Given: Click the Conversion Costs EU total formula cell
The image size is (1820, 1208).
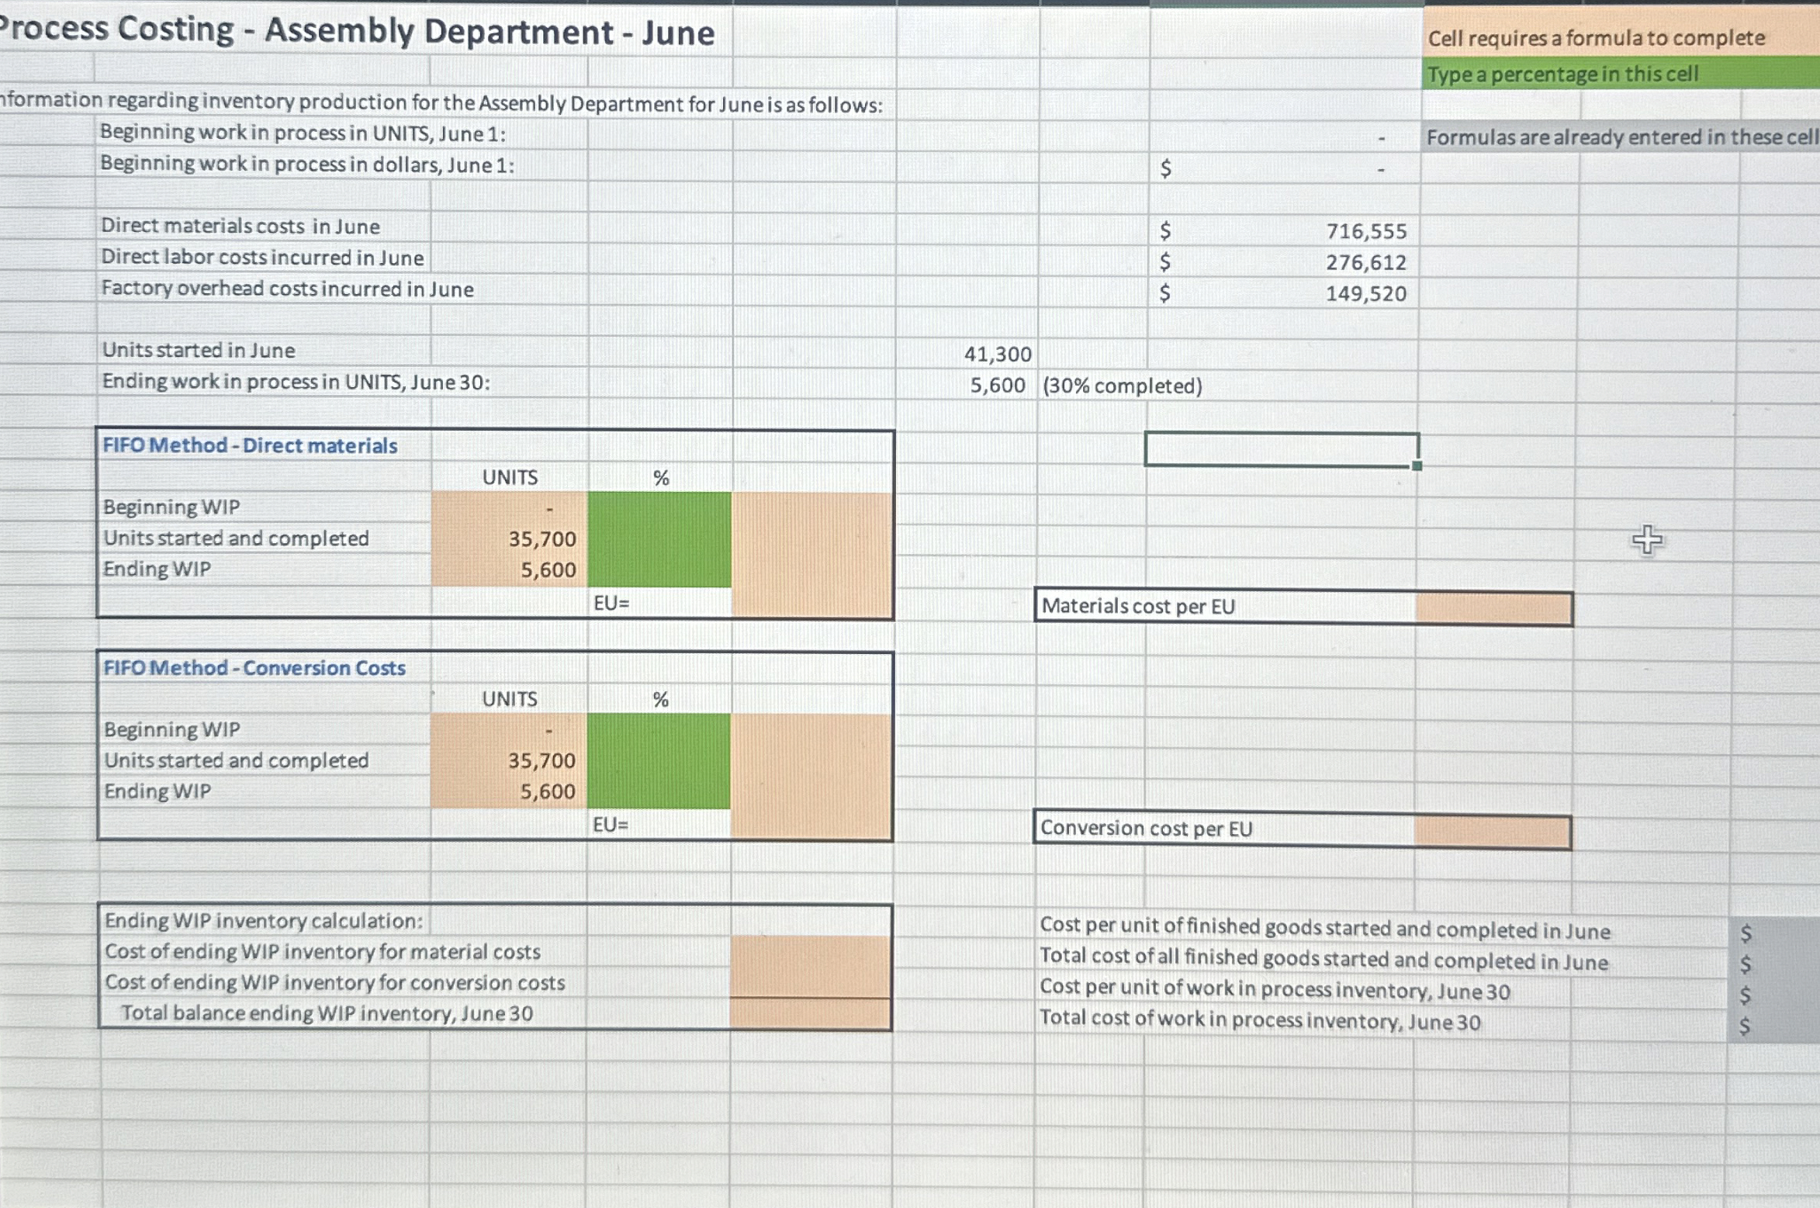Looking at the screenshot, I should pyautogui.click(x=811, y=824).
